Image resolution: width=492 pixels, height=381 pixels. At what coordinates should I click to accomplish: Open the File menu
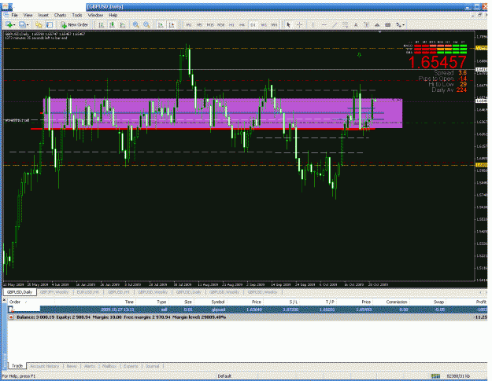pos(15,15)
